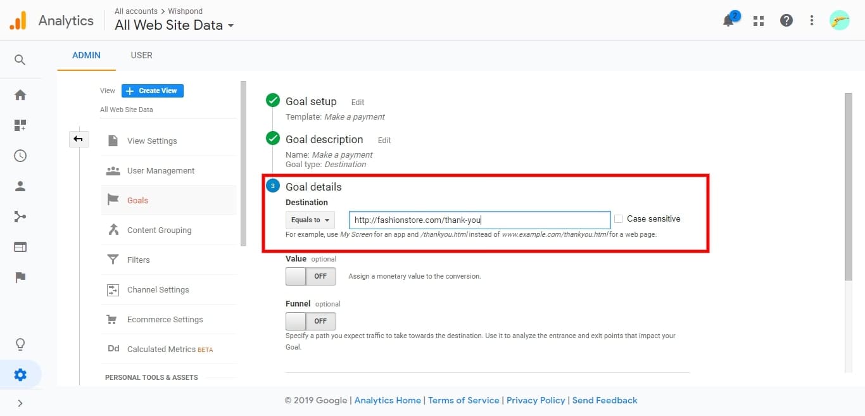Click the Destination URL input field
Viewport: 865px width, 416px height.
click(x=479, y=220)
